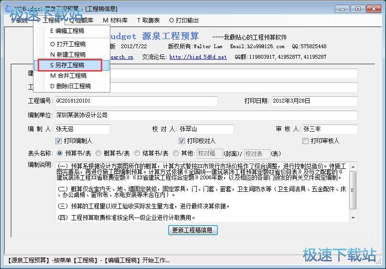The width and height of the screenshot is (386, 269).
Task: Open the P 工程稿 menu
Action: point(49,20)
